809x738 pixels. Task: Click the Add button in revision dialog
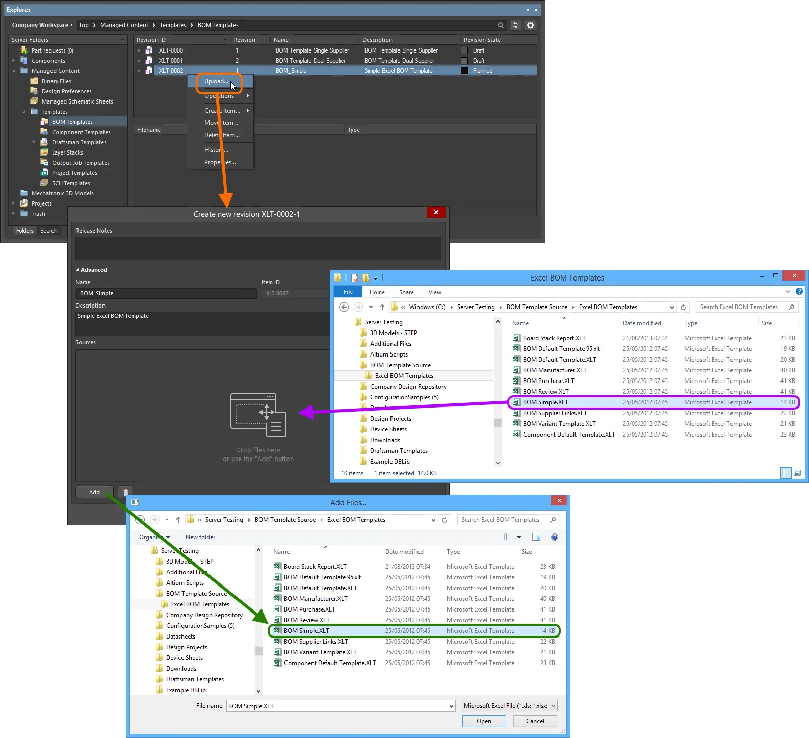(94, 492)
